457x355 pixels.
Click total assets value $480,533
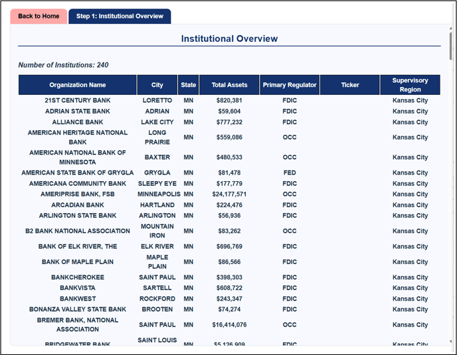pyautogui.click(x=229, y=157)
